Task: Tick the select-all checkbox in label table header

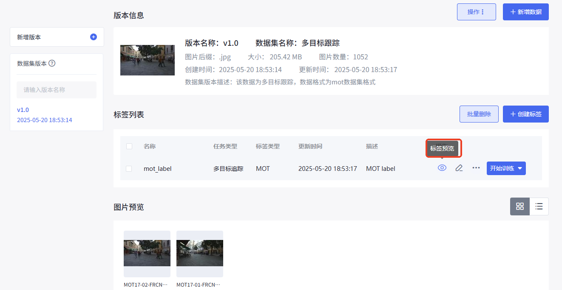Action: coord(129,146)
